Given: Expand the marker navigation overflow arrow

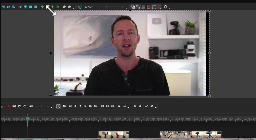Looking at the screenshot, I should [x=128, y=107].
